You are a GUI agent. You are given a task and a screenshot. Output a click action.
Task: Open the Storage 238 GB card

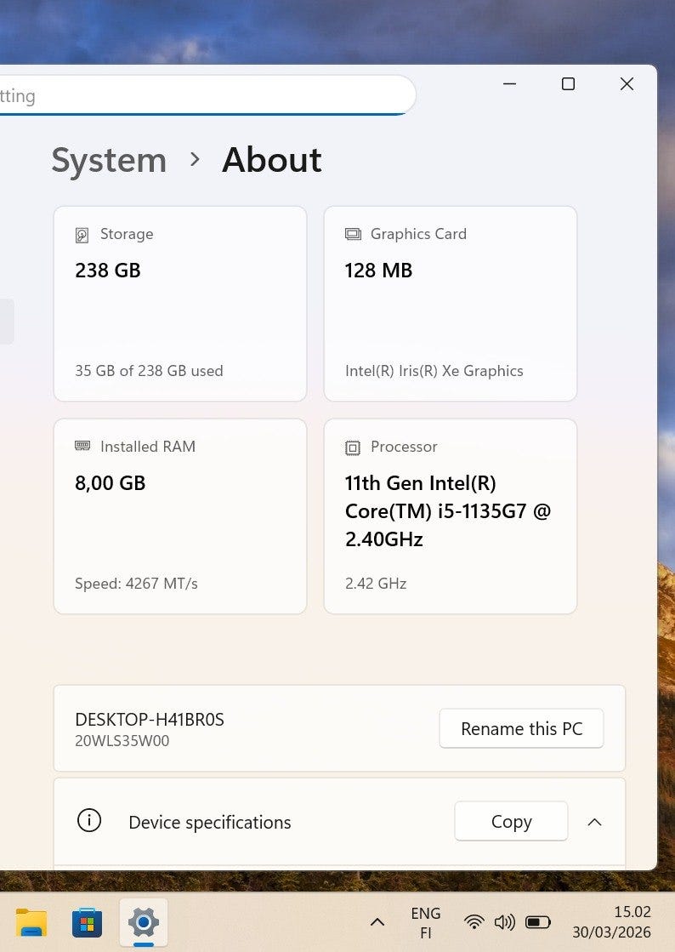click(180, 303)
